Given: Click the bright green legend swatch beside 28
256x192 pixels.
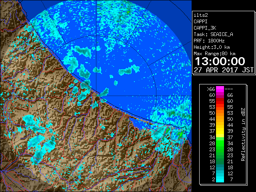Looking at the screenshot, I should pyautogui.click(x=220, y=143).
